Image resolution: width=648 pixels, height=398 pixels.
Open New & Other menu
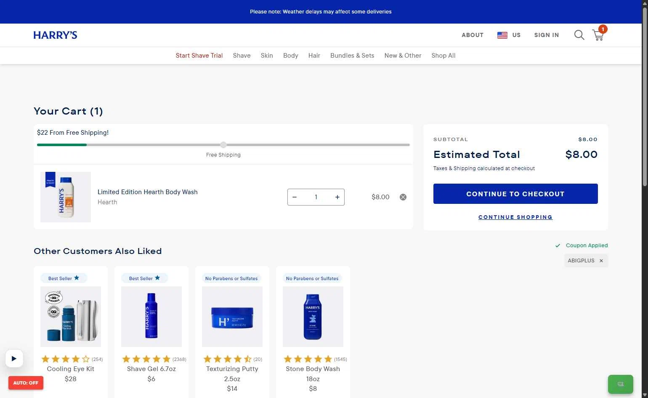coord(403,56)
